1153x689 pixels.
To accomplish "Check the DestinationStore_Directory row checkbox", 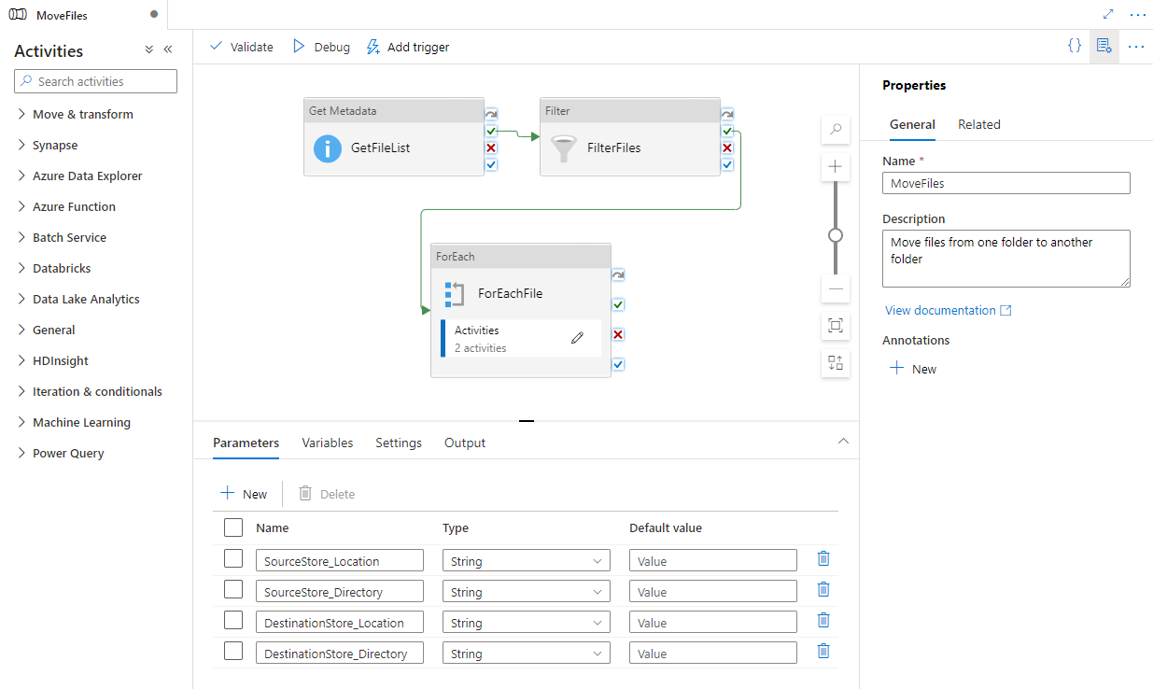I will [x=232, y=651].
